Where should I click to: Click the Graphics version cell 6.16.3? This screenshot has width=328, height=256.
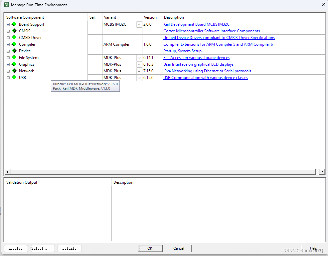pos(152,64)
